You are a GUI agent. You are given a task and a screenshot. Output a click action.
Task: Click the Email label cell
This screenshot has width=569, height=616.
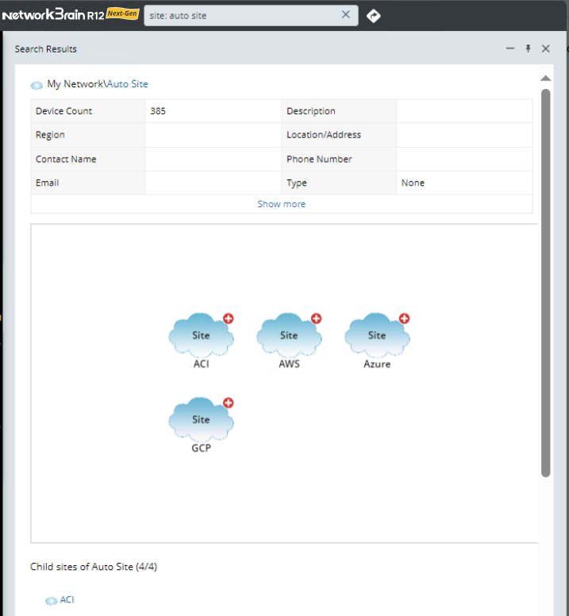(x=88, y=183)
